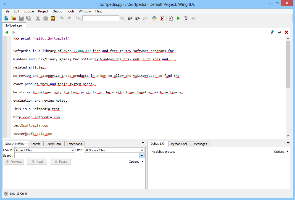Open the Search in Files Options menu
295x200 pixels.
[x=136, y=162]
